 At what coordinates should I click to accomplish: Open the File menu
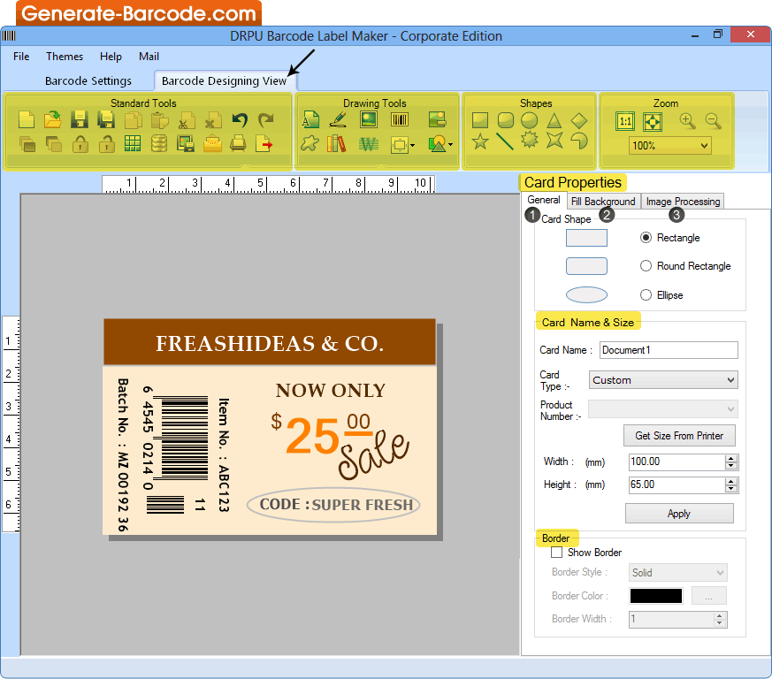pos(21,57)
